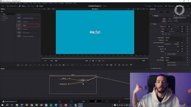Image resolution: width=191 pixels, height=107 pixels.
Task: Play the clip in reverse
Action: 90,61
